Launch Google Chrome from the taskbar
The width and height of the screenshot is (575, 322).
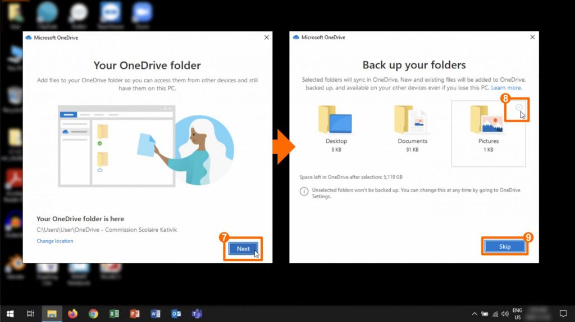93,314
